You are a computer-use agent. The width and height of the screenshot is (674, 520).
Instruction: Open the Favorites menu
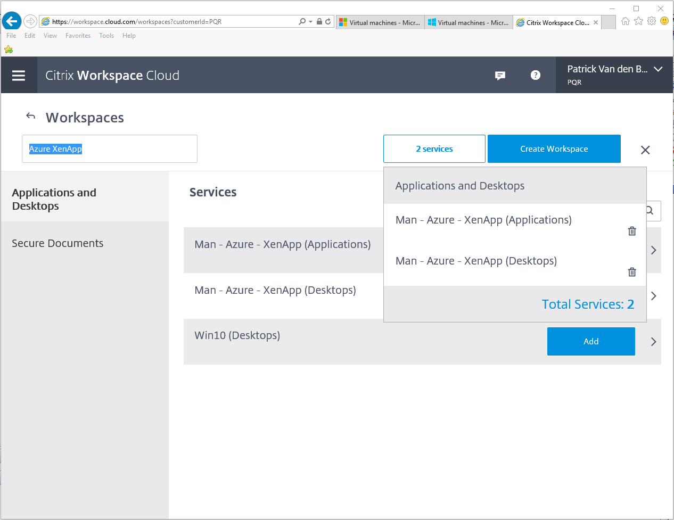pos(78,36)
